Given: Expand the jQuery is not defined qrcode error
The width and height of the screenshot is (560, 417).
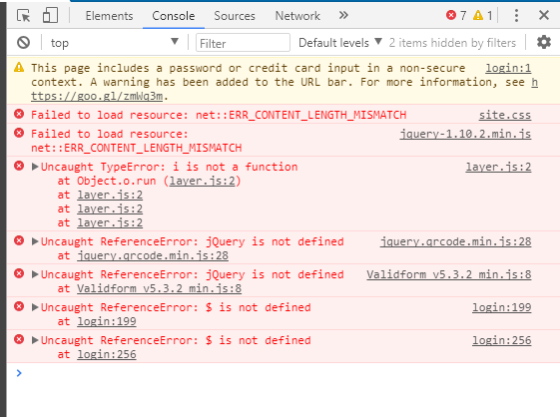Looking at the screenshot, I should point(35,241).
